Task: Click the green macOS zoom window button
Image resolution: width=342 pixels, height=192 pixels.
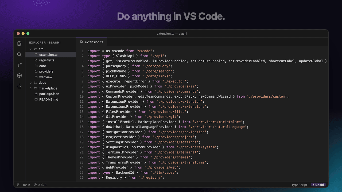Action: (28, 34)
